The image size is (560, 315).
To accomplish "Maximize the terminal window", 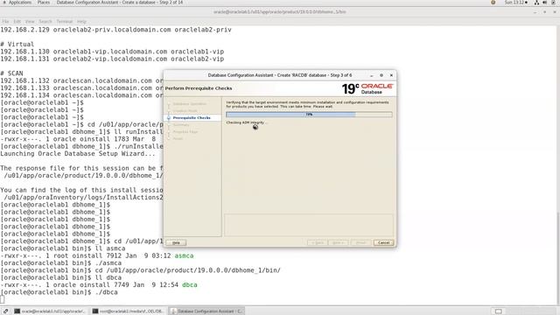I will tap(544, 12).
